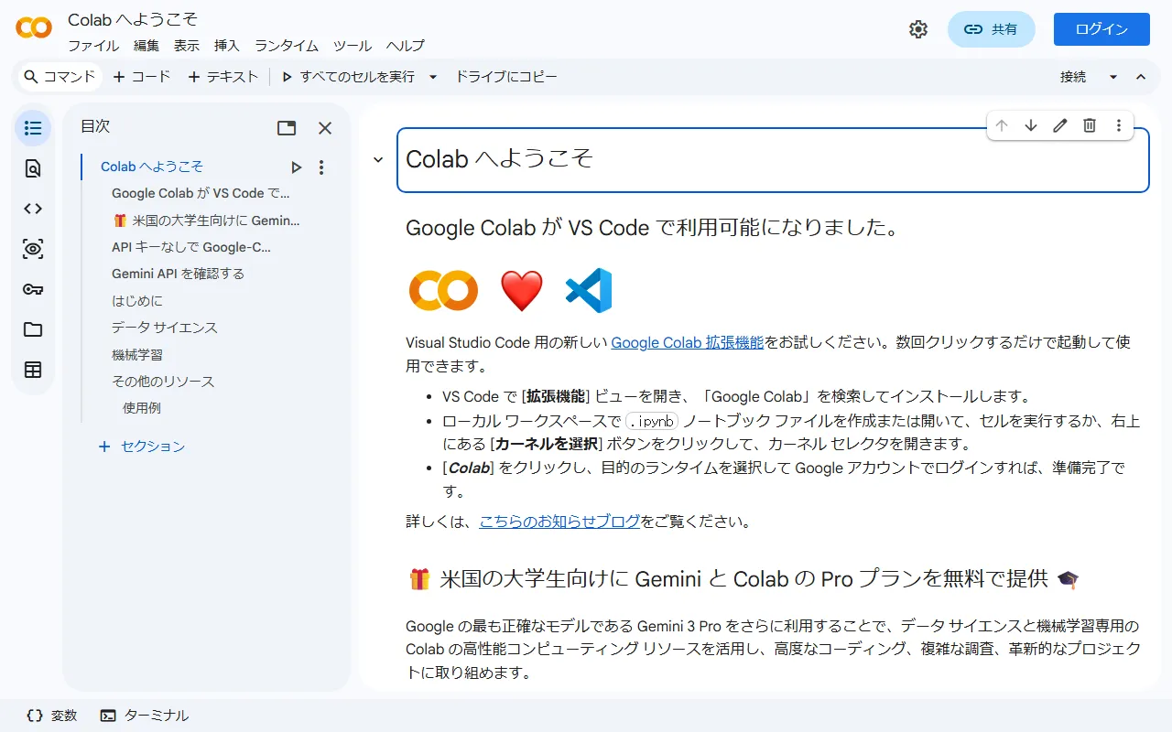Image resolution: width=1172 pixels, height=732 pixels.
Task: Open the settings gear icon
Action: tap(918, 29)
